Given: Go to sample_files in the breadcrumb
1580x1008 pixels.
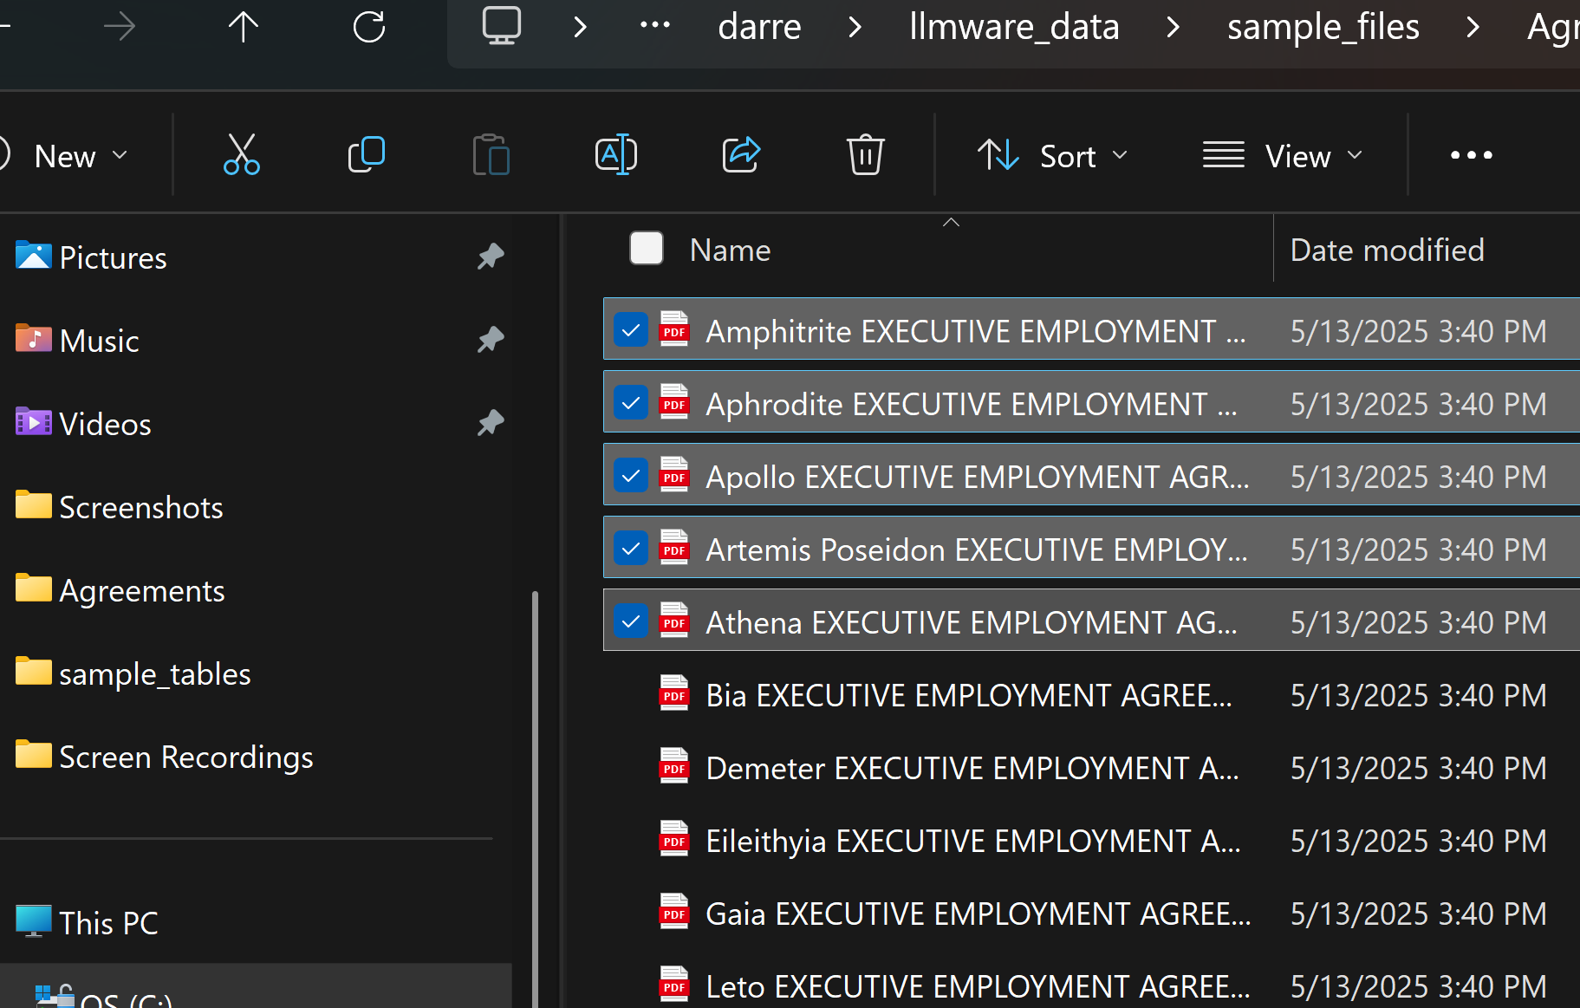Looking at the screenshot, I should coord(1323,27).
